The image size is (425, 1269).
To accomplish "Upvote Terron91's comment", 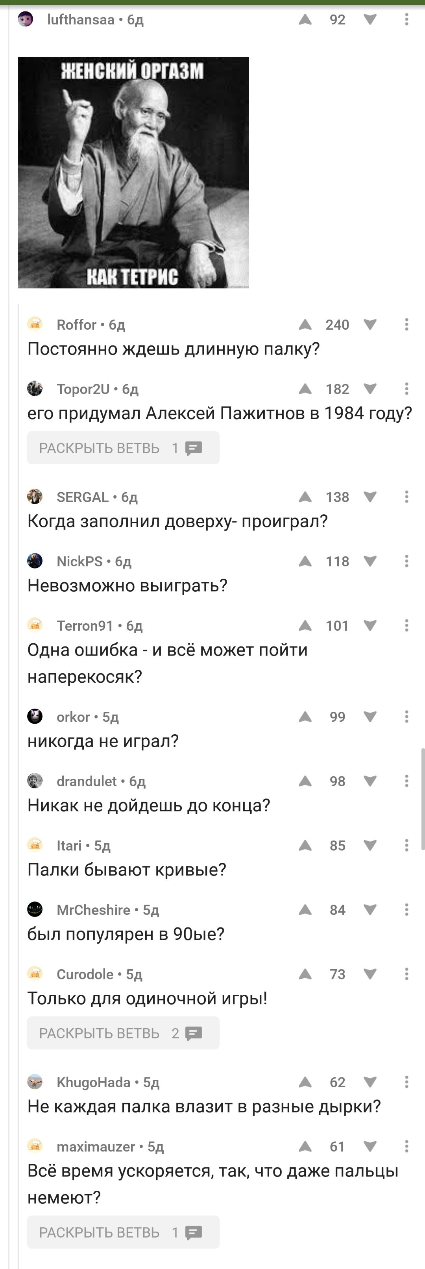I will pos(305,625).
